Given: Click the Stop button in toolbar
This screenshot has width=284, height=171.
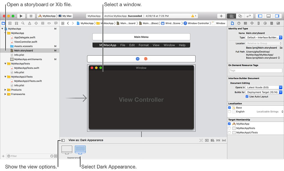Looking at the screenshot, I should [x=31, y=16].
